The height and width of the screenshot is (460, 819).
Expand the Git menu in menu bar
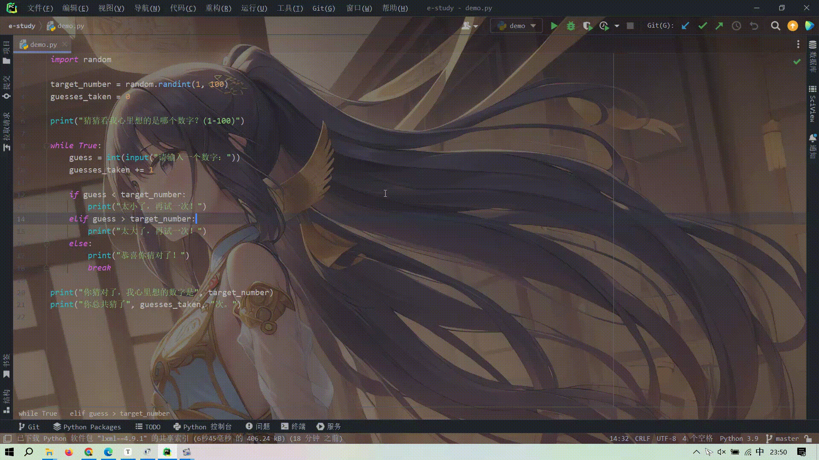323,8
